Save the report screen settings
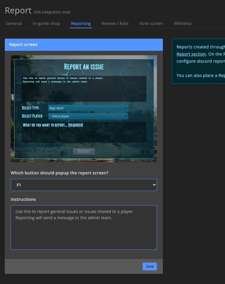The image size is (225, 284). click(150, 266)
